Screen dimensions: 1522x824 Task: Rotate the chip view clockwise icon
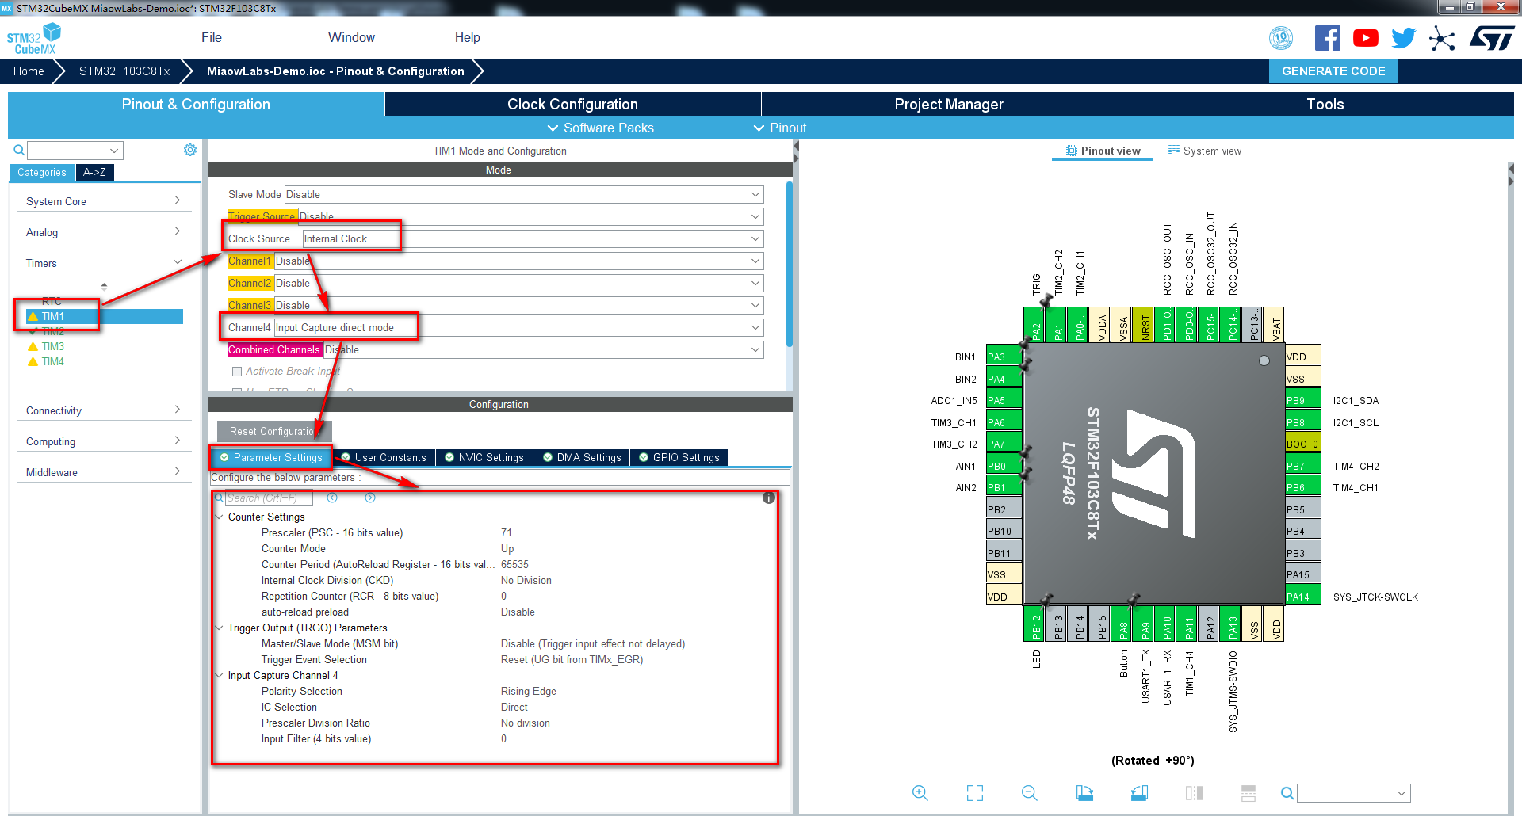1084,793
